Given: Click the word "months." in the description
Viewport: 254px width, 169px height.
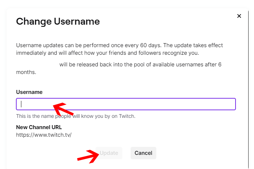Looking at the screenshot, I should [x=26, y=72].
